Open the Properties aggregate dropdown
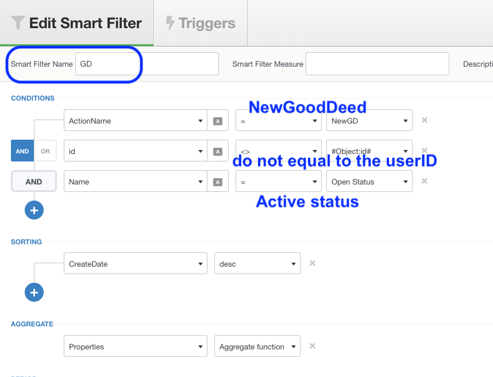Image resolution: width=493 pixels, height=377 pixels. click(136, 346)
